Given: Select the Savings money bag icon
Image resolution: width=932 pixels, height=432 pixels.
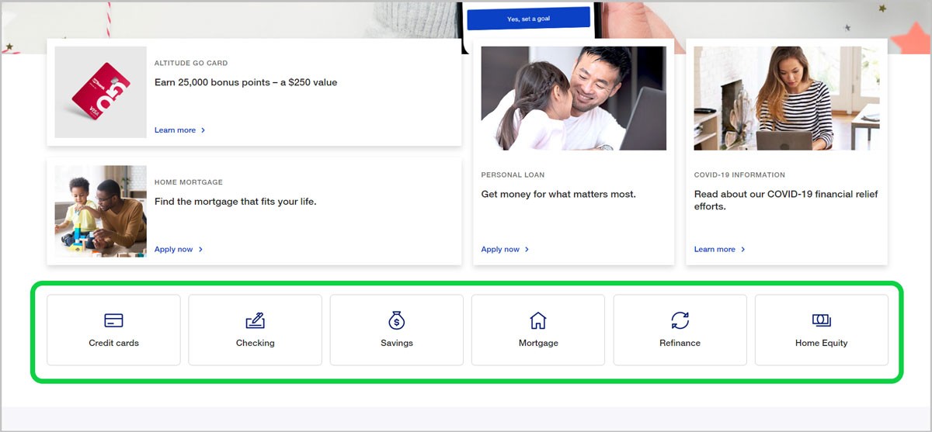Looking at the screenshot, I should pos(397,320).
